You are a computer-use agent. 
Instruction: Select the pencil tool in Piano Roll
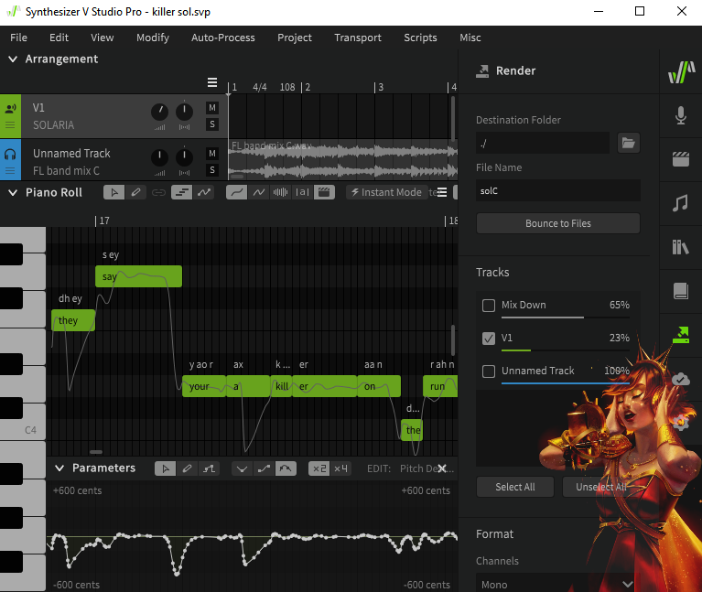click(136, 192)
